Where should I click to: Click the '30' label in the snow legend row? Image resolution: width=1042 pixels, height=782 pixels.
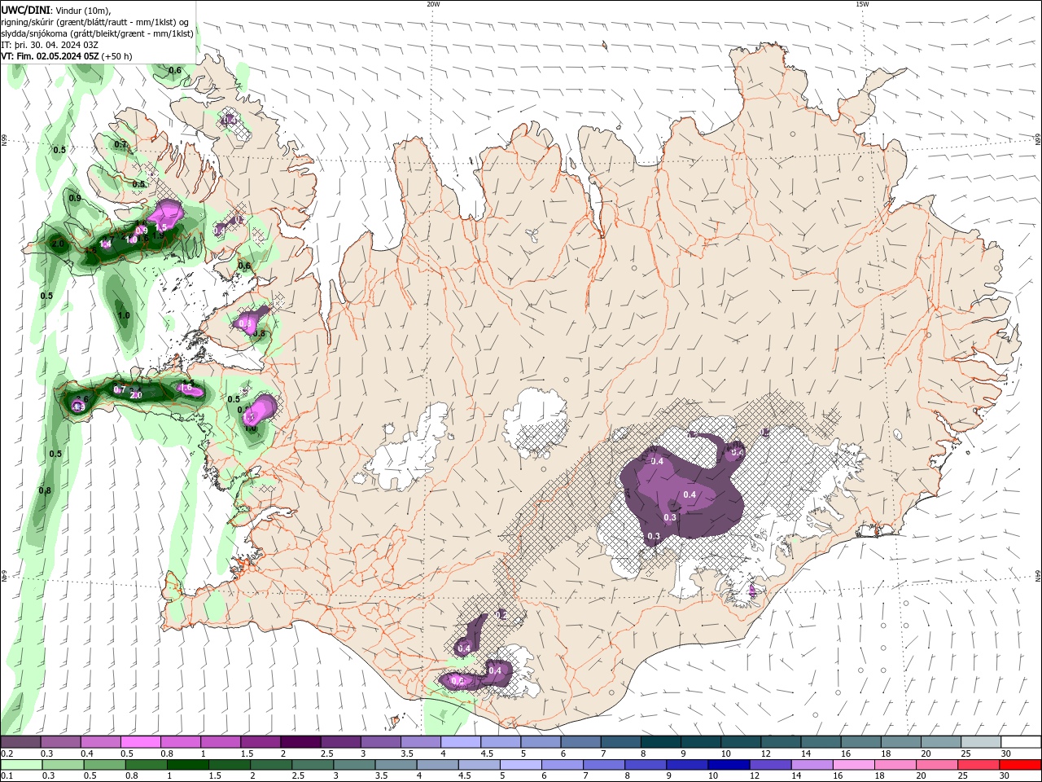point(1005,753)
